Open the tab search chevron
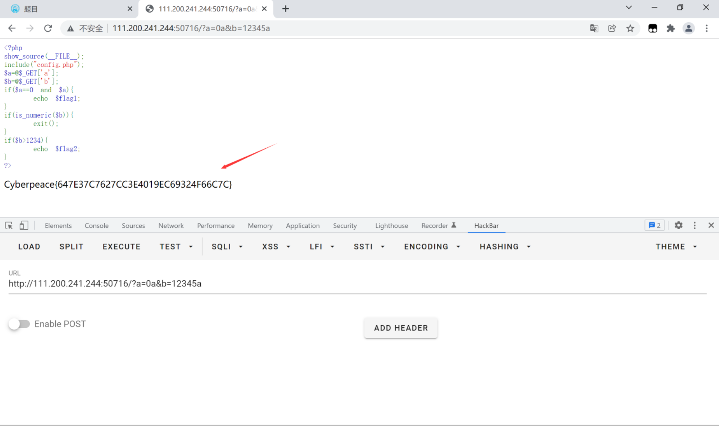The width and height of the screenshot is (725, 430). (629, 7)
